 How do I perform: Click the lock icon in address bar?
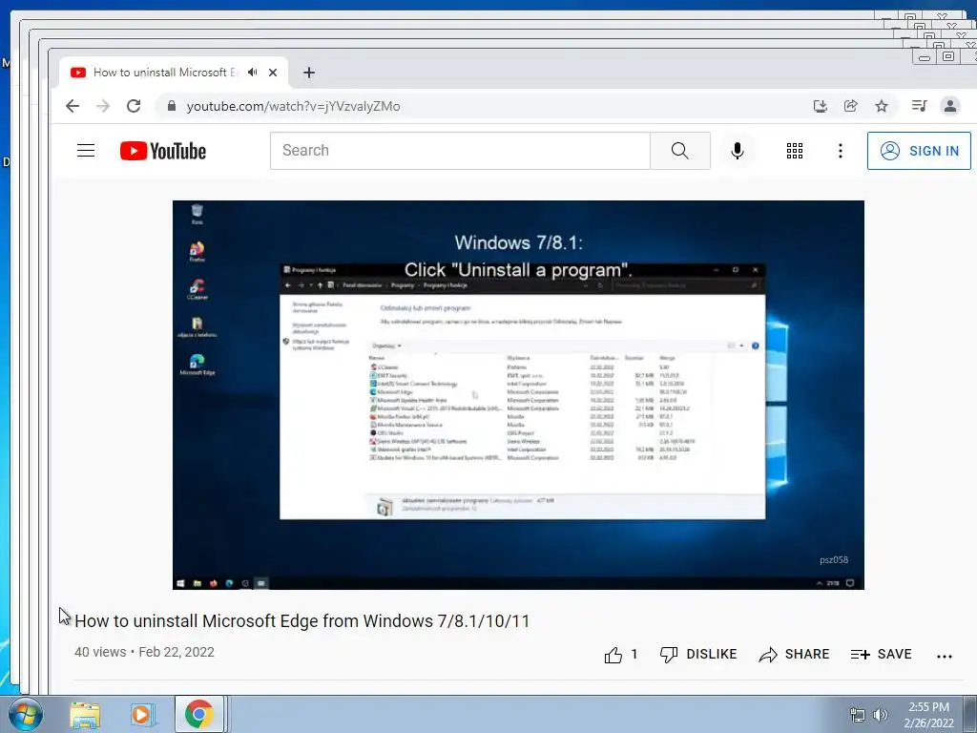point(172,106)
